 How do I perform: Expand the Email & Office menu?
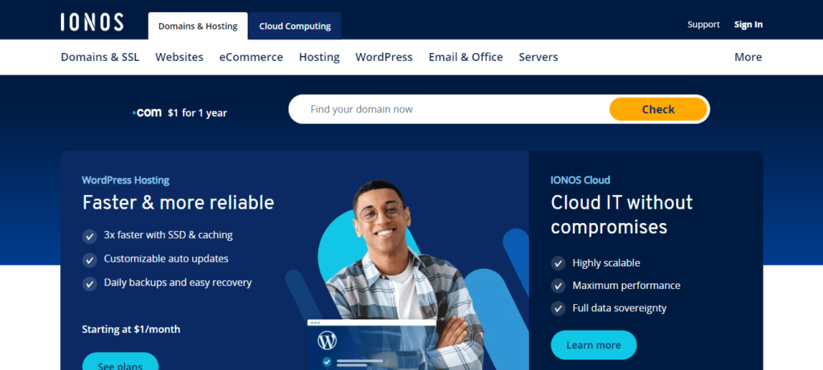click(x=465, y=57)
